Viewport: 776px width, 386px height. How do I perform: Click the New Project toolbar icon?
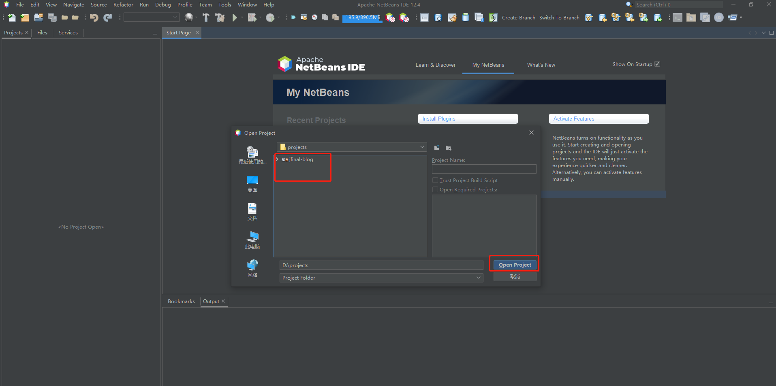point(25,17)
